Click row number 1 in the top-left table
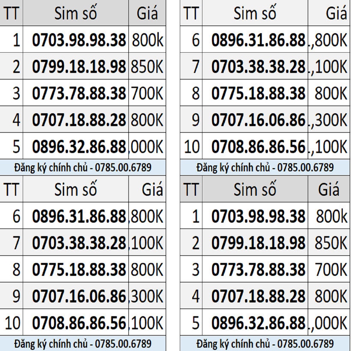Viewport: 351px width, 351px height. coord(16,40)
